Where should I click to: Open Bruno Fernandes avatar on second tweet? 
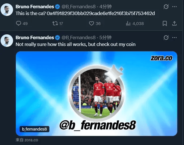coord(7,41)
